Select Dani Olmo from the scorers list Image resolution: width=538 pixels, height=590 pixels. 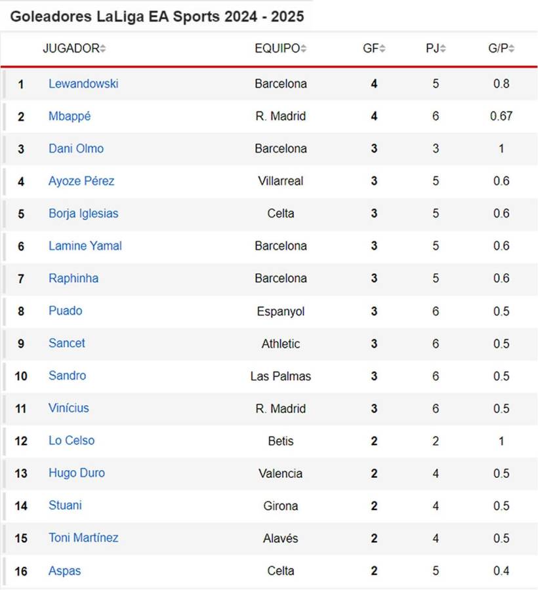pos(76,148)
